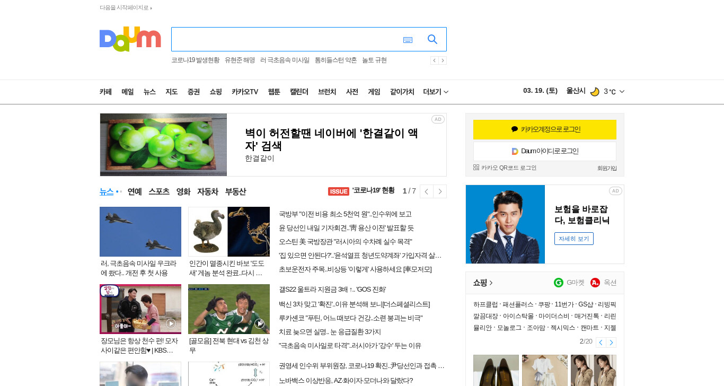Play the KBS family video thumbnail
This screenshot has height=386, width=724.
pyautogui.click(x=140, y=309)
